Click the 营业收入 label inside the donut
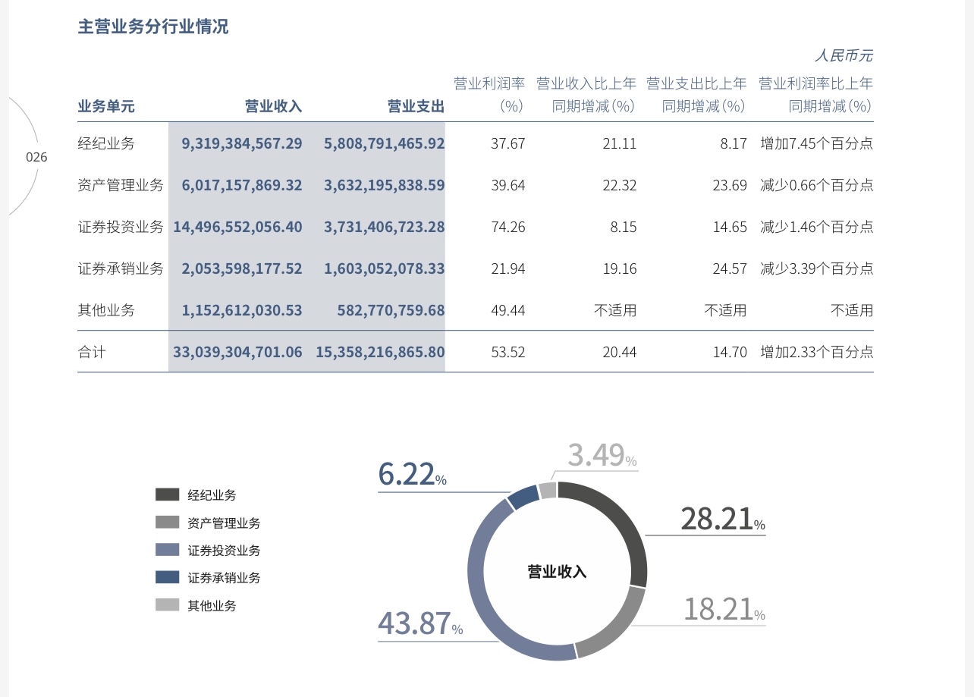This screenshot has height=697, width=974. [557, 572]
